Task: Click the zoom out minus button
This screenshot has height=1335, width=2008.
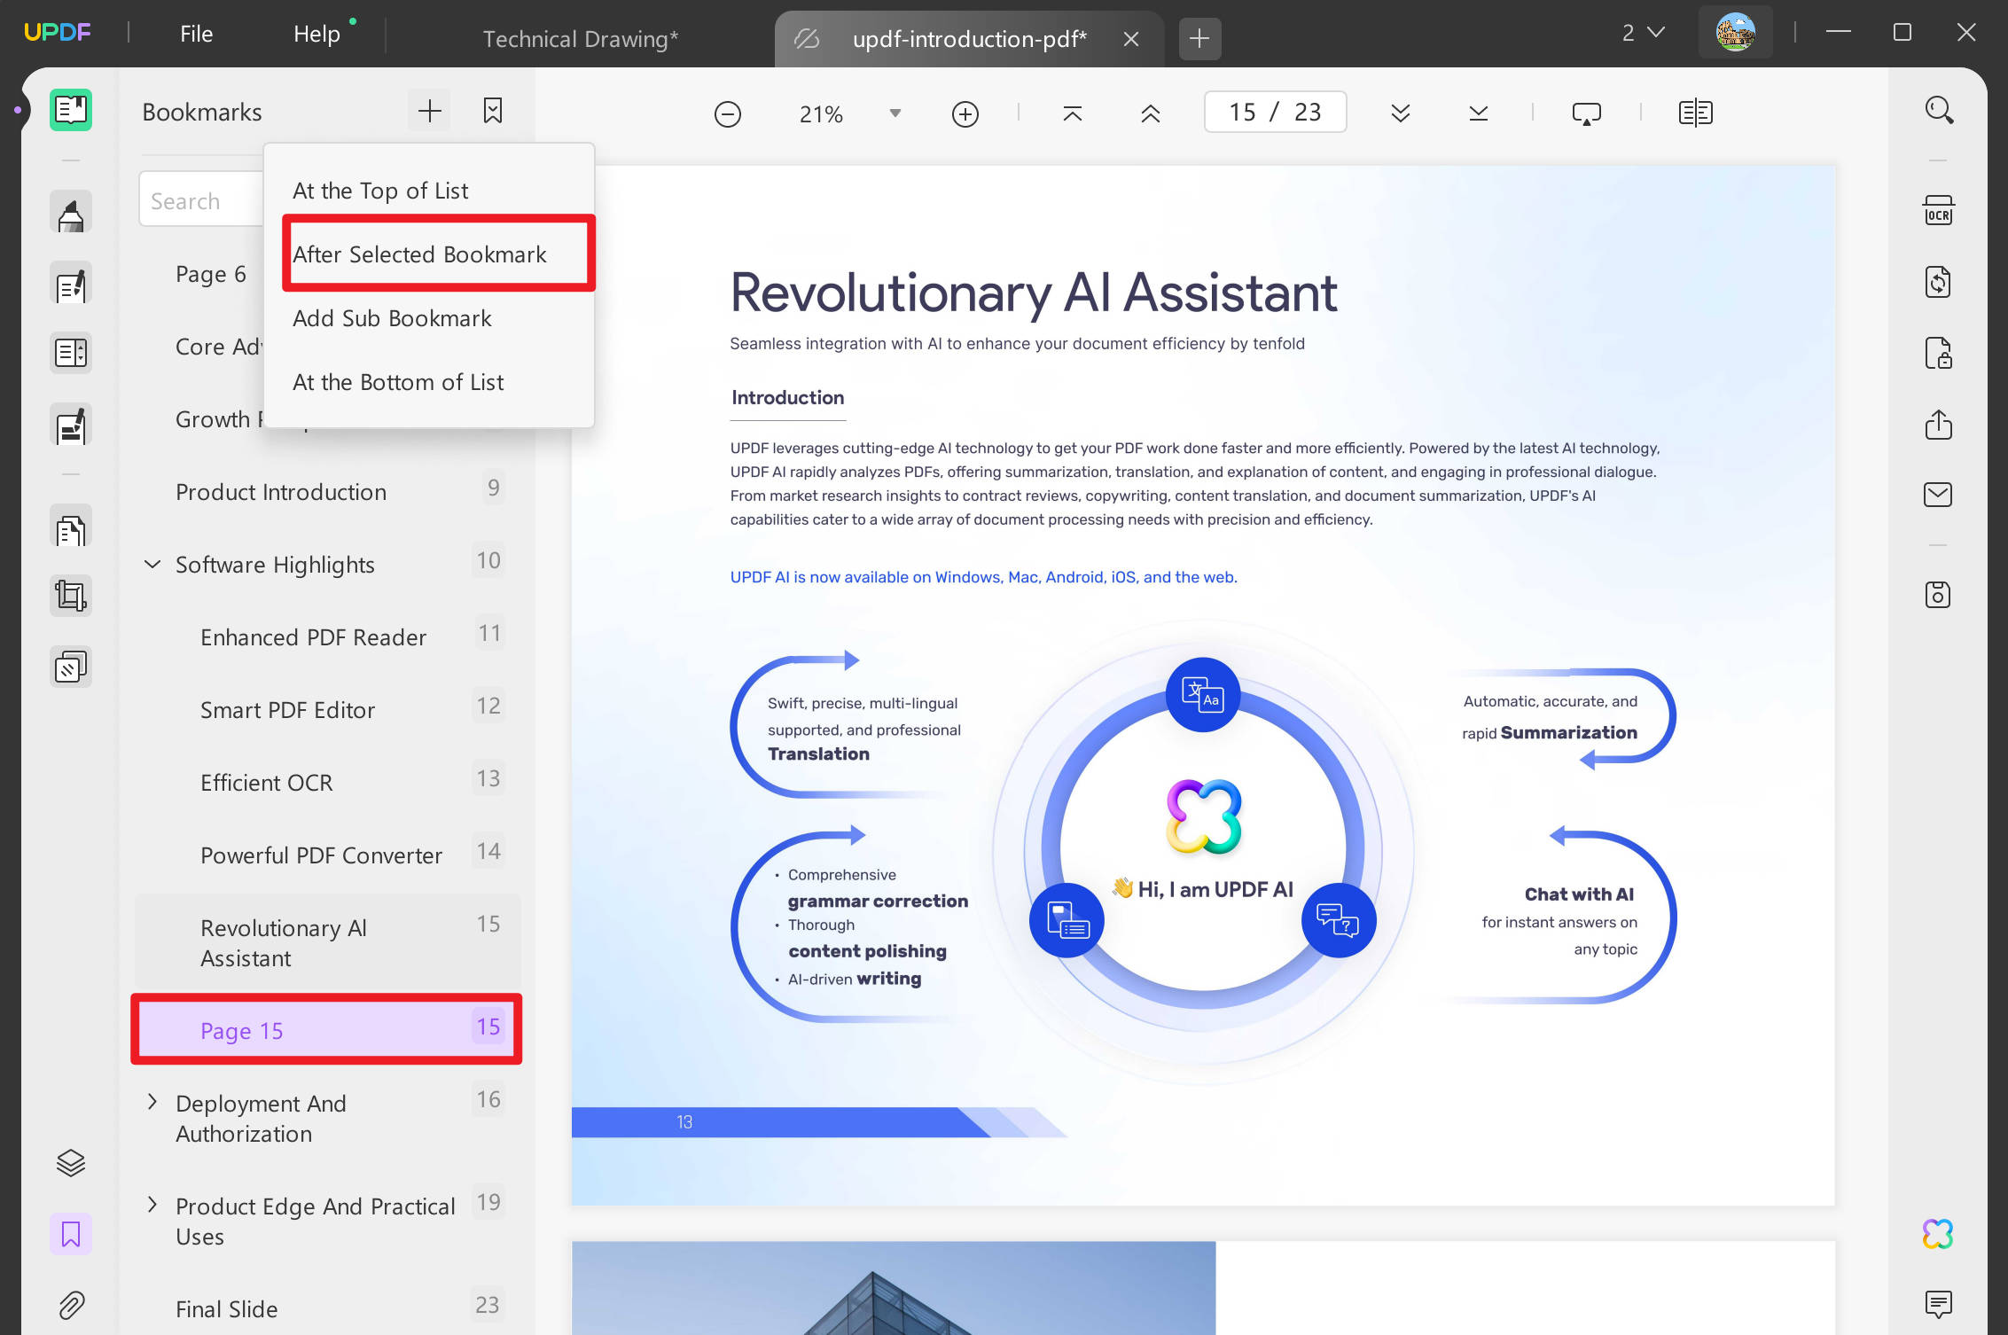Action: pyautogui.click(x=727, y=113)
